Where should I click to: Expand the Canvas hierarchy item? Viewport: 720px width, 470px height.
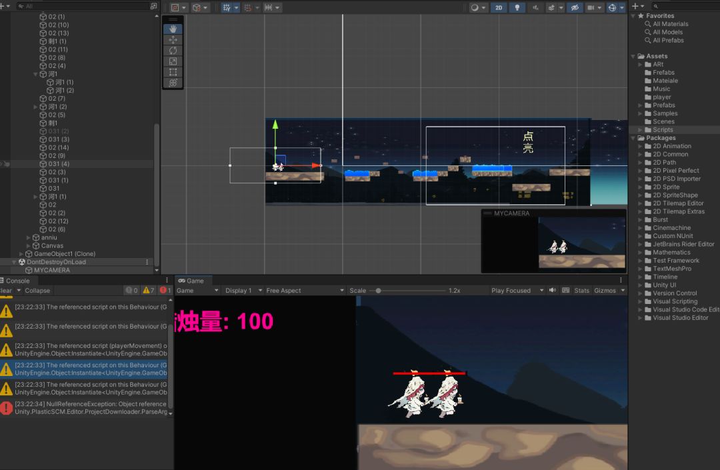tap(29, 245)
